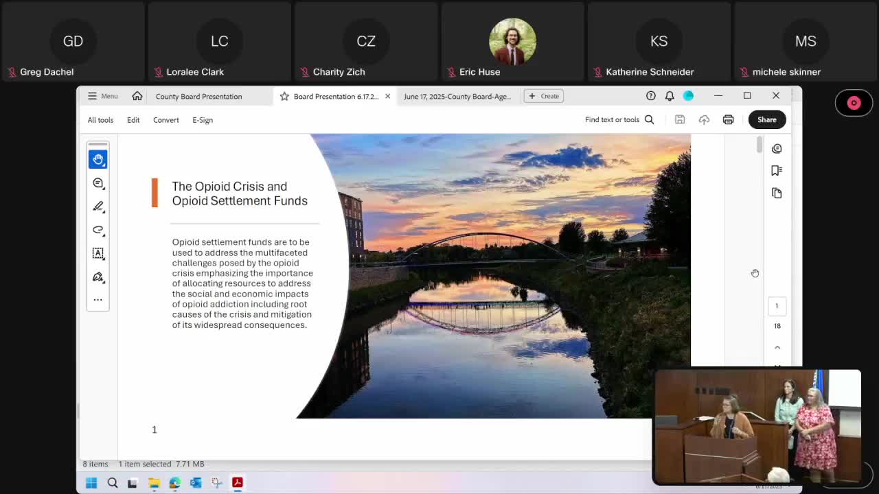Switch to County Board Presentation tab
The height and width of the screenshot is (494, 879).
click(x=198, y=96)
